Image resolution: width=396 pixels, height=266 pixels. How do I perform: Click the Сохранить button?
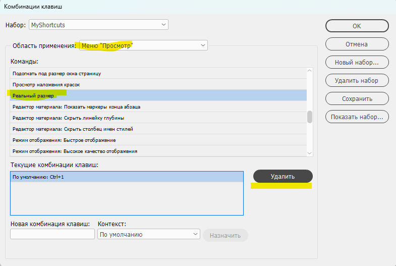coord(357,99)
